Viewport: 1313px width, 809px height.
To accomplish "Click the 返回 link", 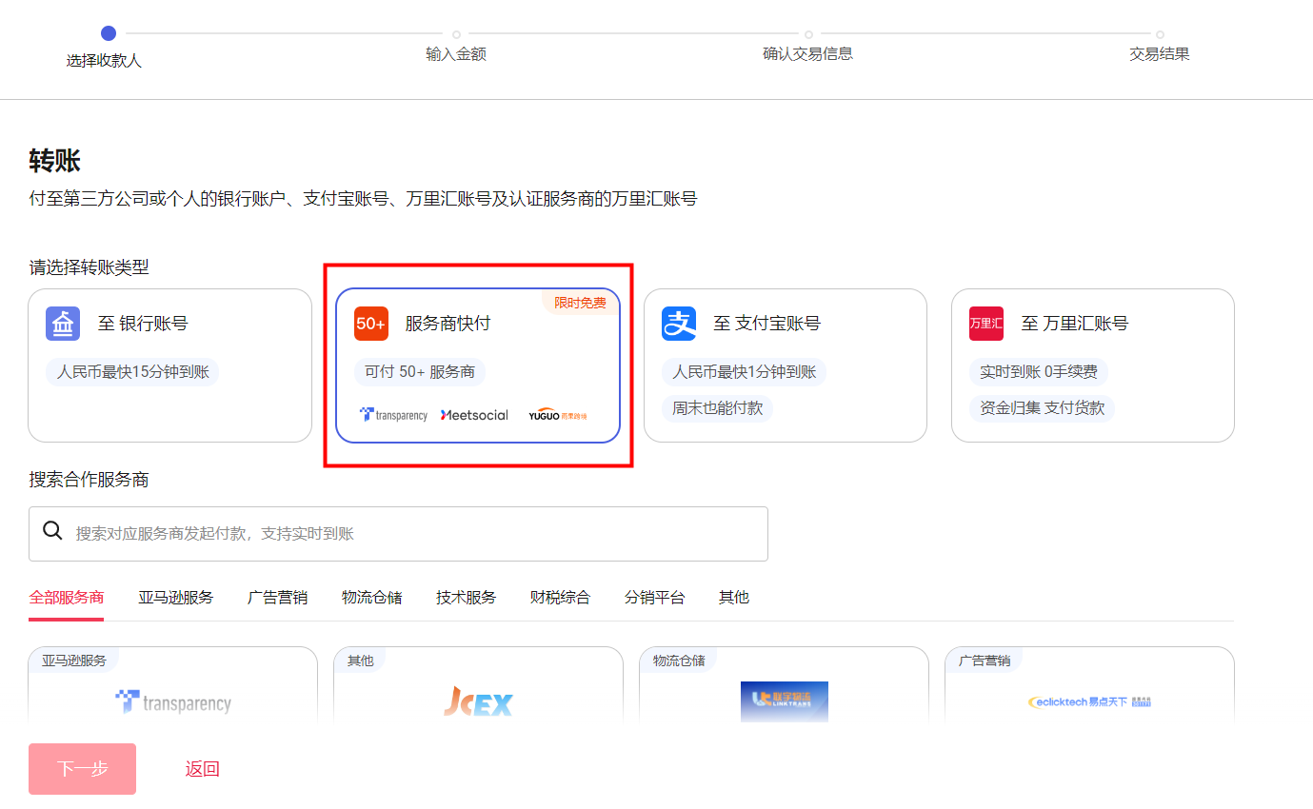I will [202, 769].
